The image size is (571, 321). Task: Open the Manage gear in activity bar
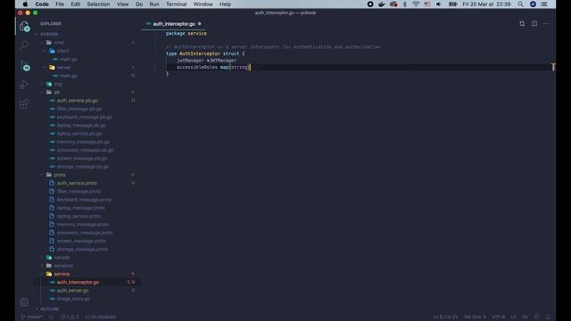pos(24,302)
